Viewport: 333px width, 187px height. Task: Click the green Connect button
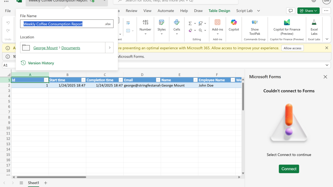point(289,169)
